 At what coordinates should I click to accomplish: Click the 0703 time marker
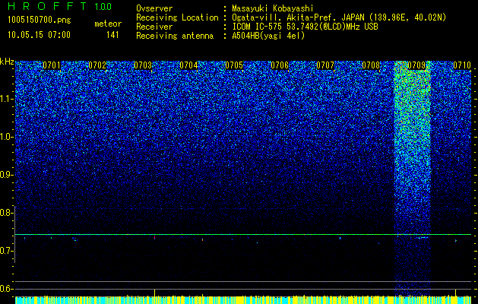pyautogui.click(x=143, y=65)
